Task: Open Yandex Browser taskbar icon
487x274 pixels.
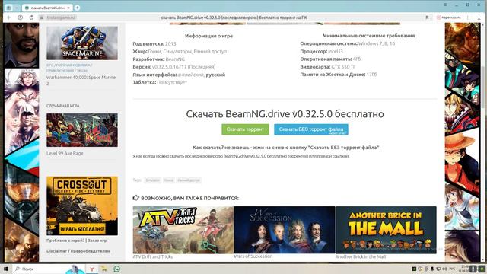Action: pos(92,269)
